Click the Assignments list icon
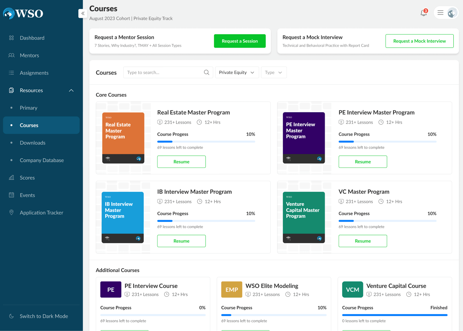463x331 pixels. coord(11,73)
